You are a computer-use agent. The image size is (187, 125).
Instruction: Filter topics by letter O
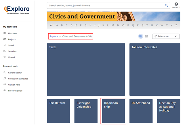(x=123, y=25)
